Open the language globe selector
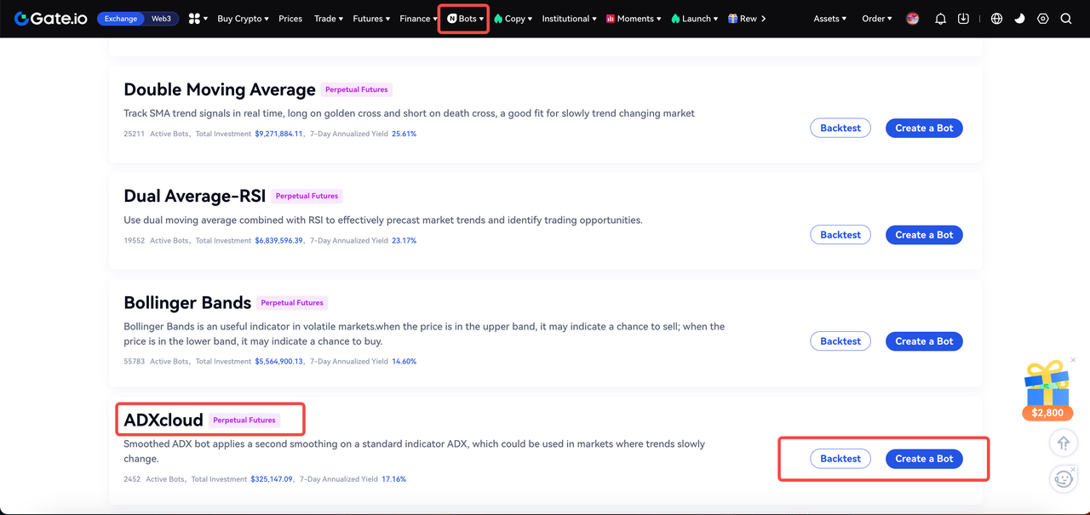This screenshot has height=515, width=1090. pos(996,19)
